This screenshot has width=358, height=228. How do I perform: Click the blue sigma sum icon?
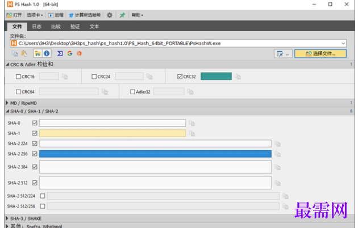60,53
